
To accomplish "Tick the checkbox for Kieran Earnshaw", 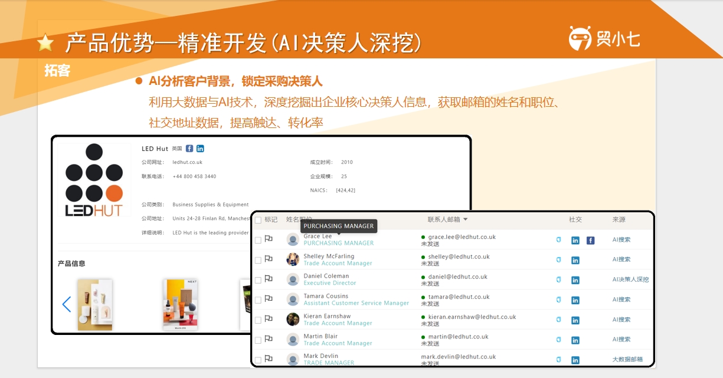I will pos(258,321).
